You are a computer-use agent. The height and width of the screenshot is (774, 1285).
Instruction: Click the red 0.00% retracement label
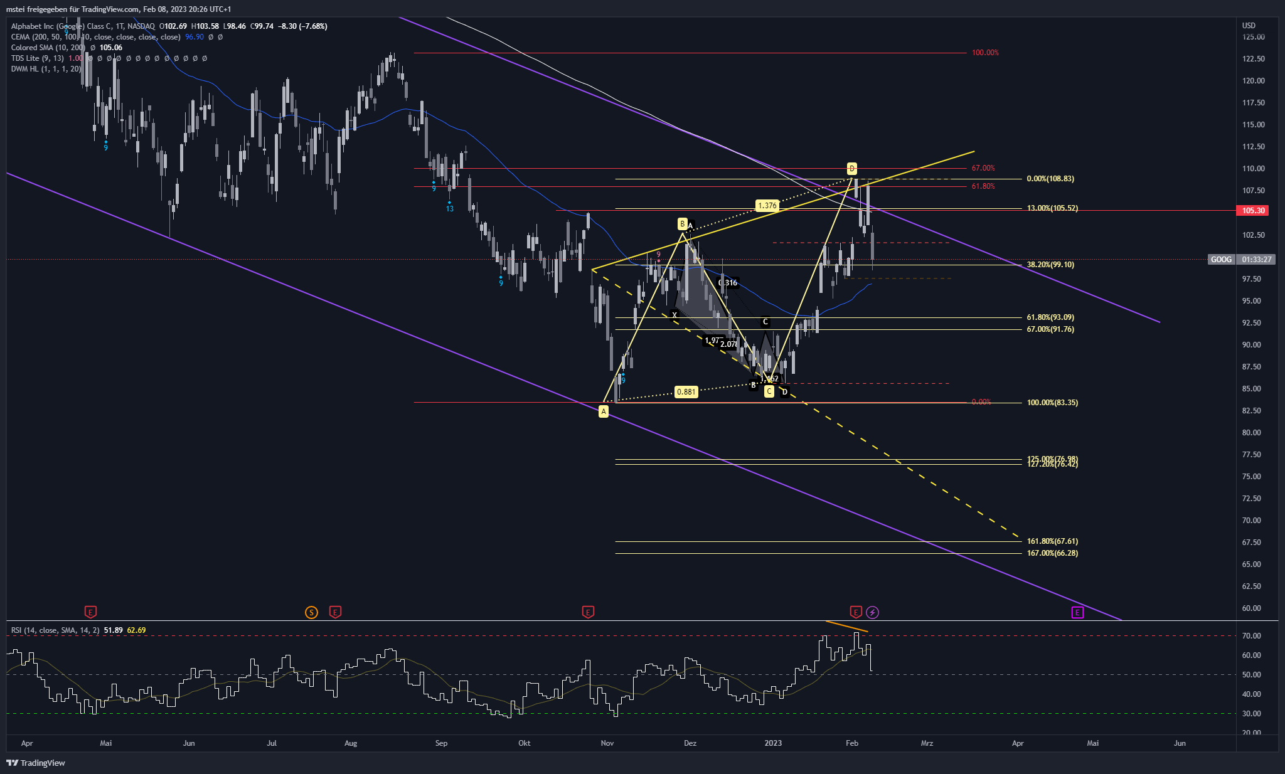pos(981,402)
